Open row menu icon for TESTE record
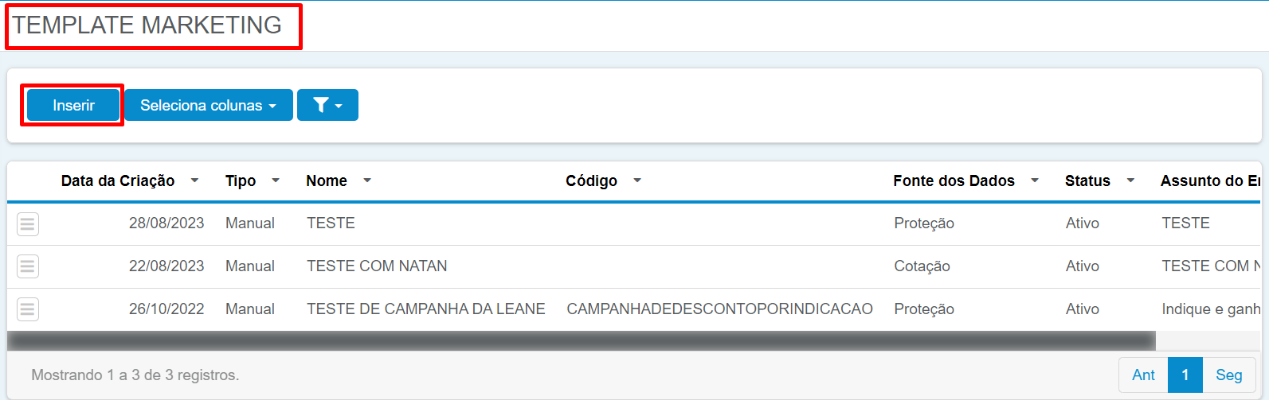 click(28, 224)
